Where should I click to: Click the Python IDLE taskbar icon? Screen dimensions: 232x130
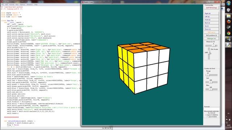(228, 45)
